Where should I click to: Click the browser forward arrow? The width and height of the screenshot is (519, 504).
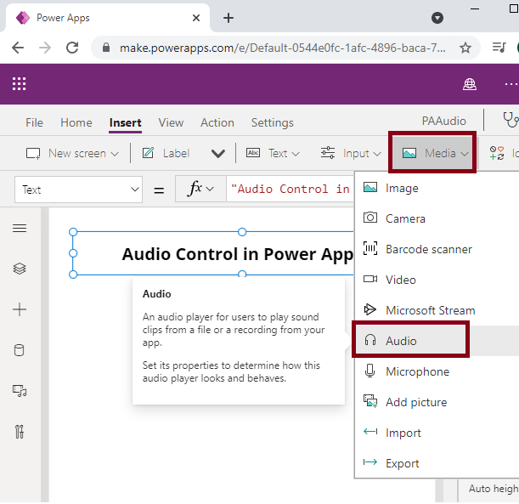click(45, 48)
